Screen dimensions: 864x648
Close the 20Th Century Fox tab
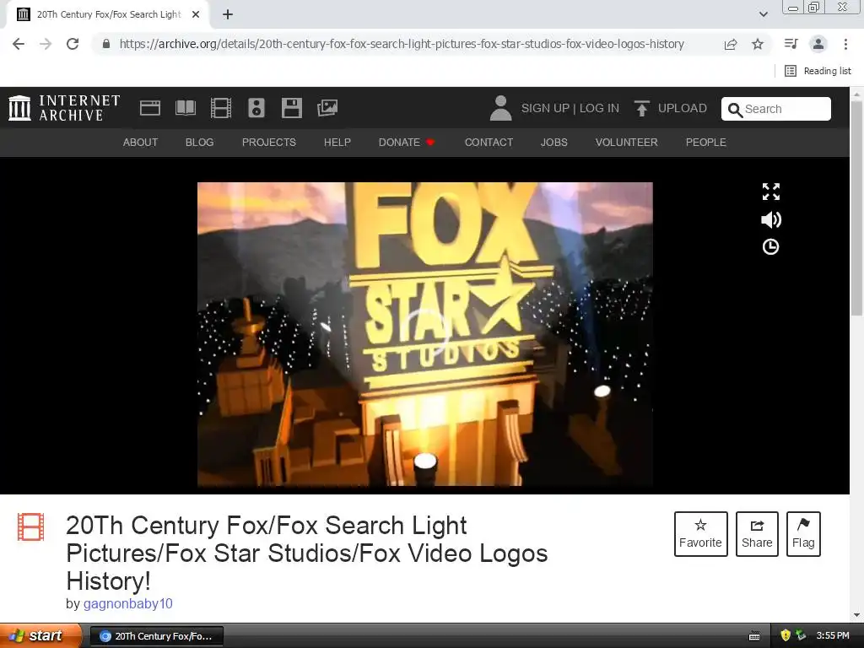[196, 15]
